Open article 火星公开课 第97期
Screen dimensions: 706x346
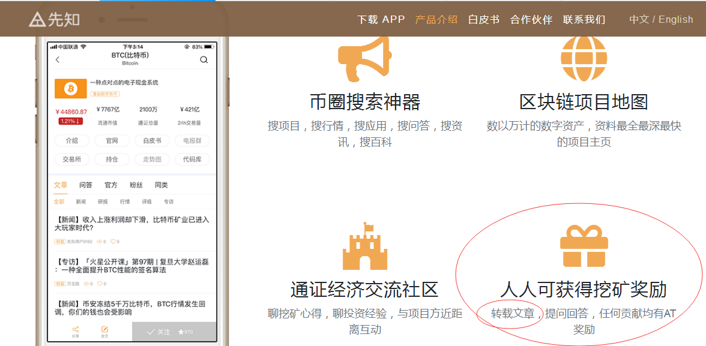131,266
